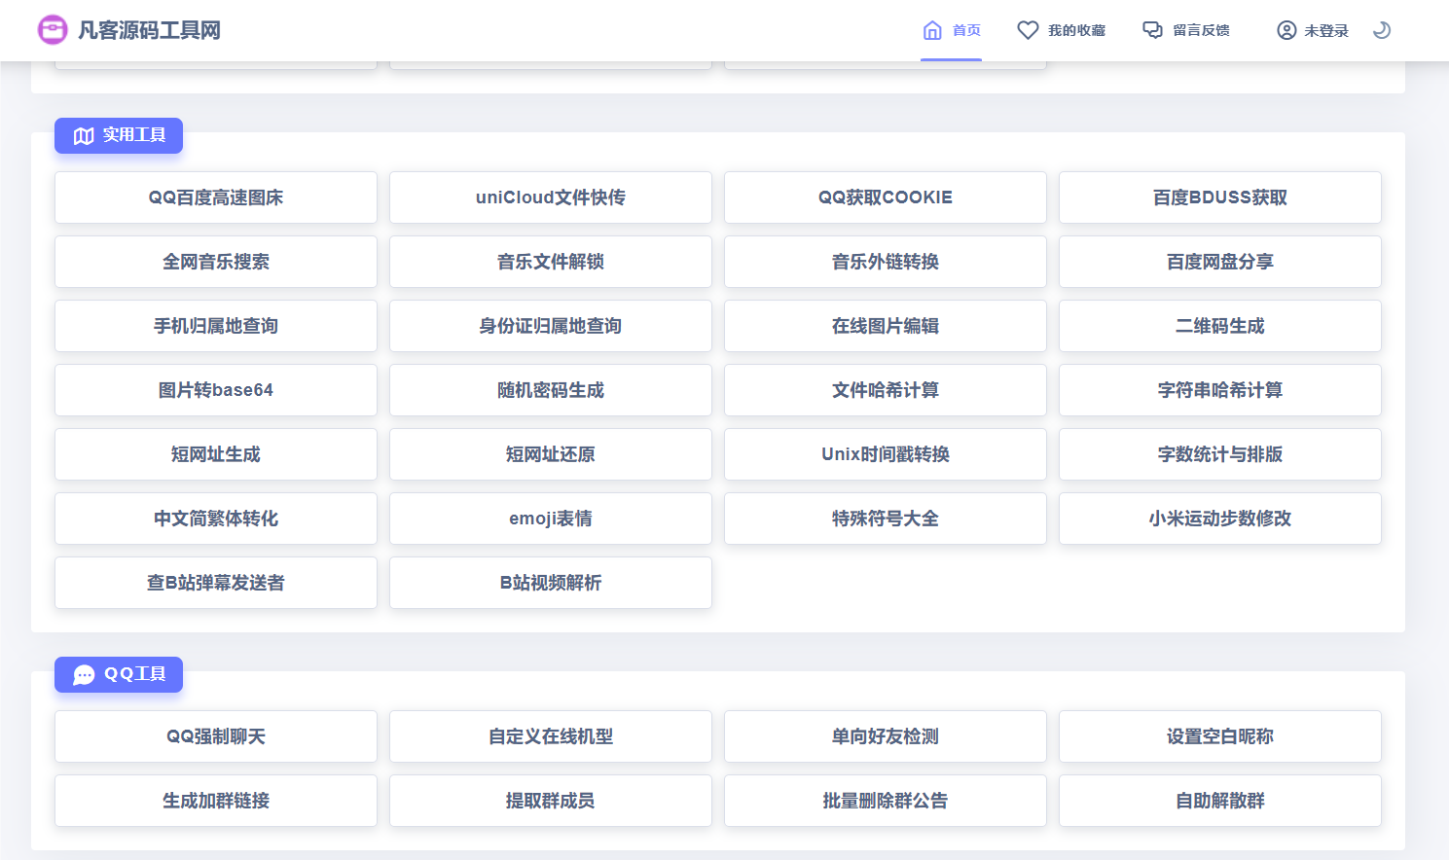Image resolution: width=1449 pixels, height=860 pixels.
Task: Open QQ百度高速图床 tool
Action: pyautogui.click(x=216, y=197)
